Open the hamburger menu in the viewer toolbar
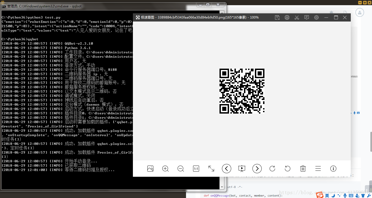Image resolution: width=372 pixels, height=198 pixels. [x=318, y=169]
